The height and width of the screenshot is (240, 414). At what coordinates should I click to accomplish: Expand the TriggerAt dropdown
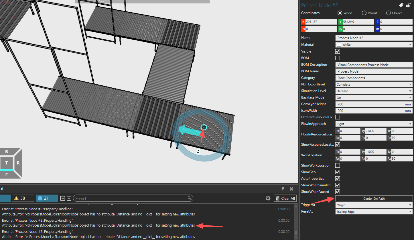374,205
